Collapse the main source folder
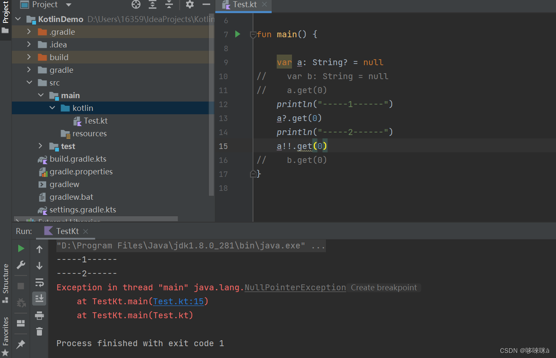Screen dimensions: 556x358 [41, 95]
